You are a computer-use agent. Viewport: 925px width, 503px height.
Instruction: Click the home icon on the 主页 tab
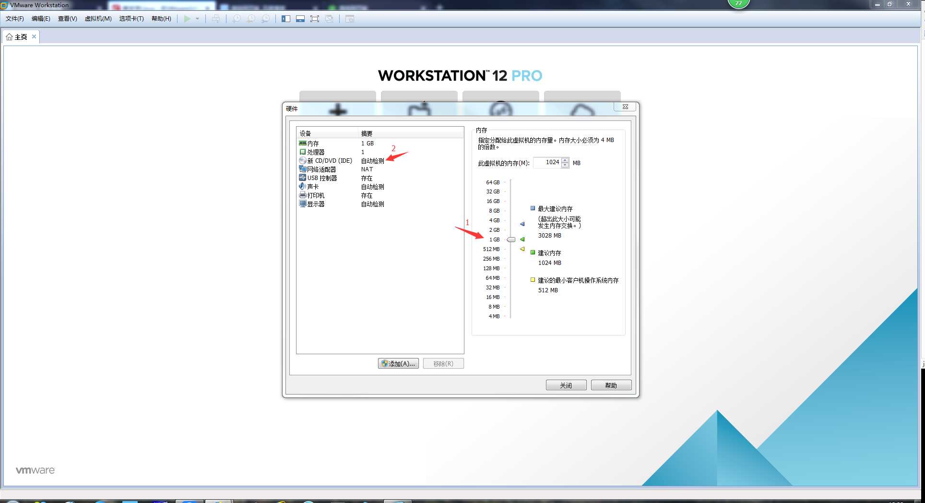click(x=9, y=37)
